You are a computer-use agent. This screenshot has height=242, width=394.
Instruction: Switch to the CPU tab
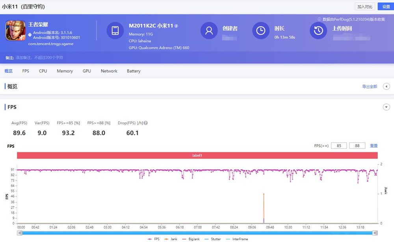(43, 71)
